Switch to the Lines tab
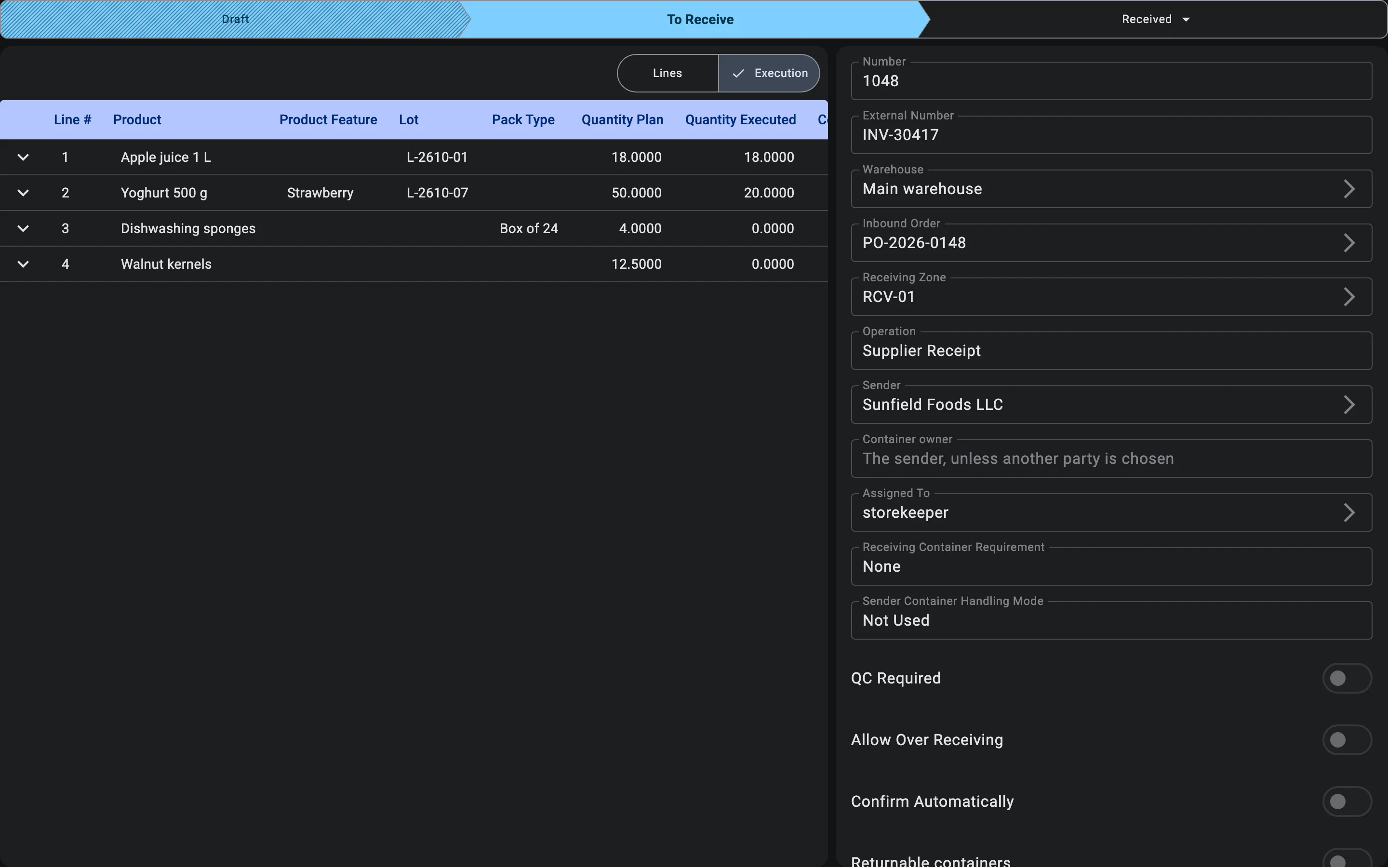 pos(667,73)
